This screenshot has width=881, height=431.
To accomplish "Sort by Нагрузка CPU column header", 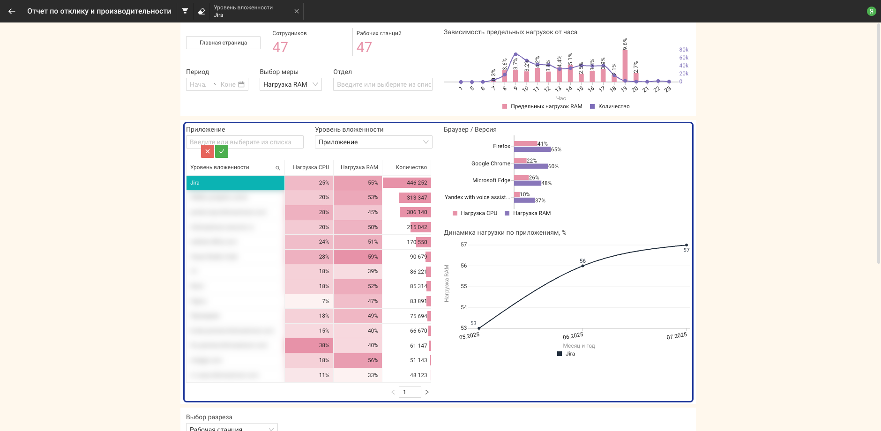I will pos(311,167).
